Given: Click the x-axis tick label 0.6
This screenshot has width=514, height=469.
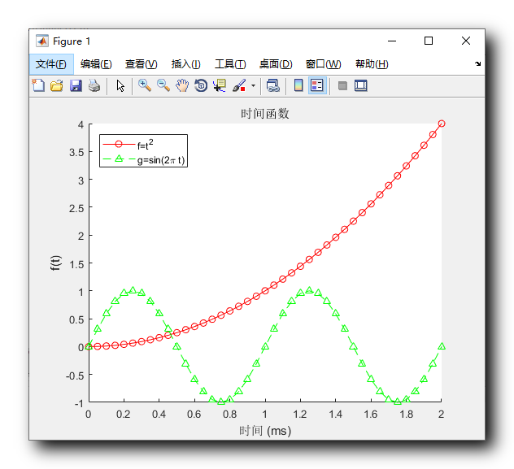Looking at the screenshot, I should point(194,415).
